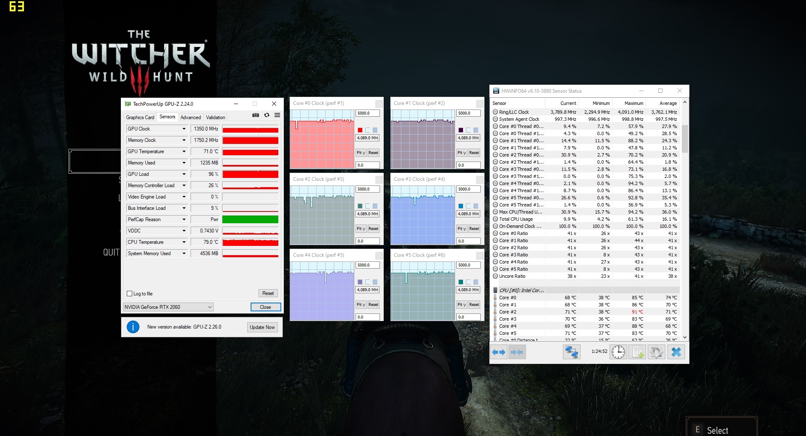This screenshot has height=436, width=806.
Task: Open the VDDC sensor dropdown
Action: 184,231
